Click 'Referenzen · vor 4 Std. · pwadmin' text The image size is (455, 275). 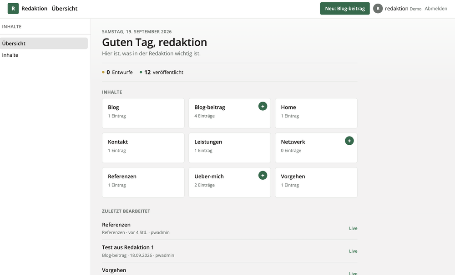[x=136, y=232]
